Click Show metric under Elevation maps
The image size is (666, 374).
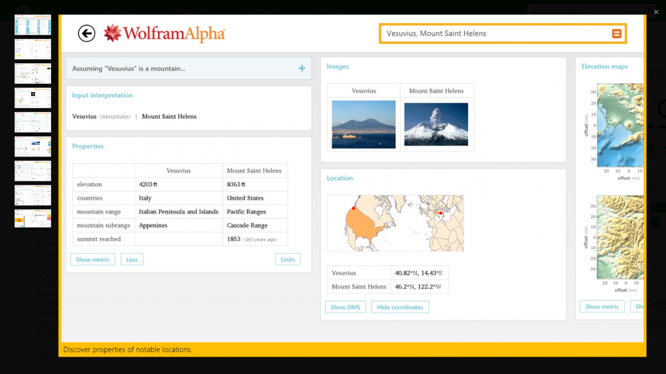[602, 306]
